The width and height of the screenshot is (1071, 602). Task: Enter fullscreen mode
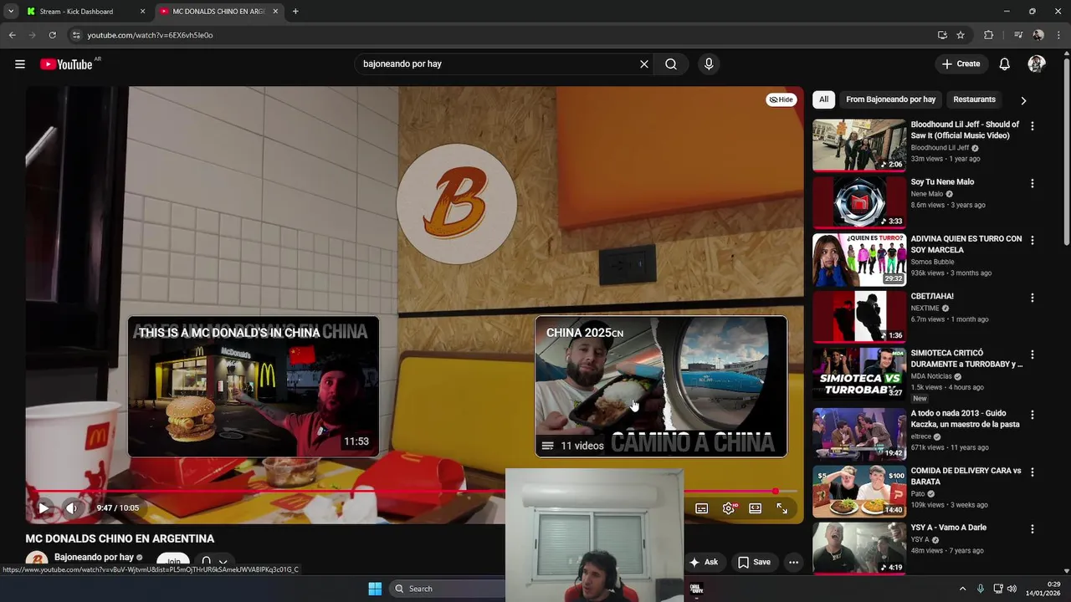click(x=782, y=508)
